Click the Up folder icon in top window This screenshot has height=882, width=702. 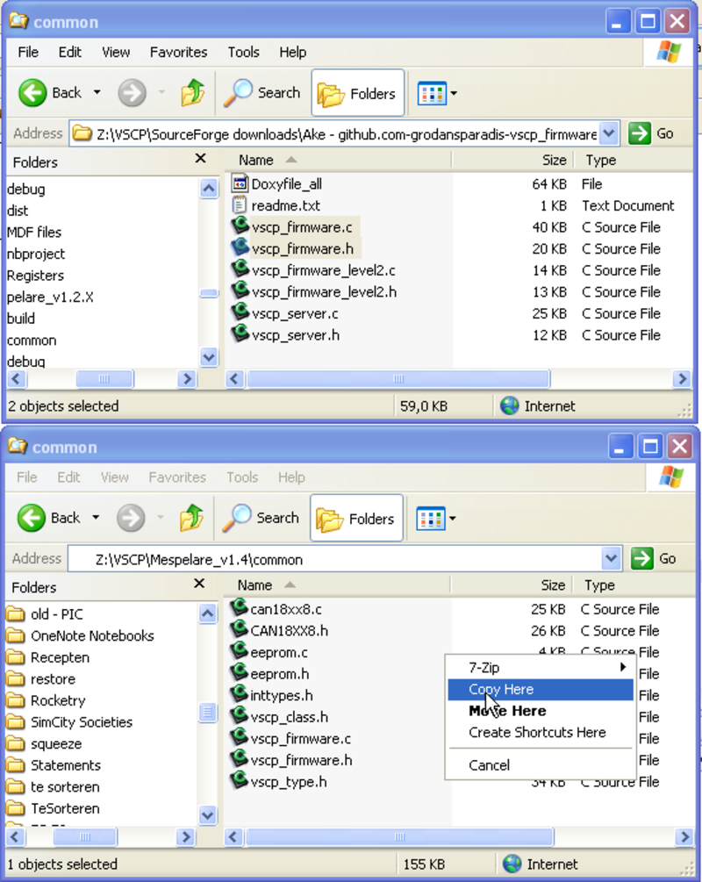[192, 93]
